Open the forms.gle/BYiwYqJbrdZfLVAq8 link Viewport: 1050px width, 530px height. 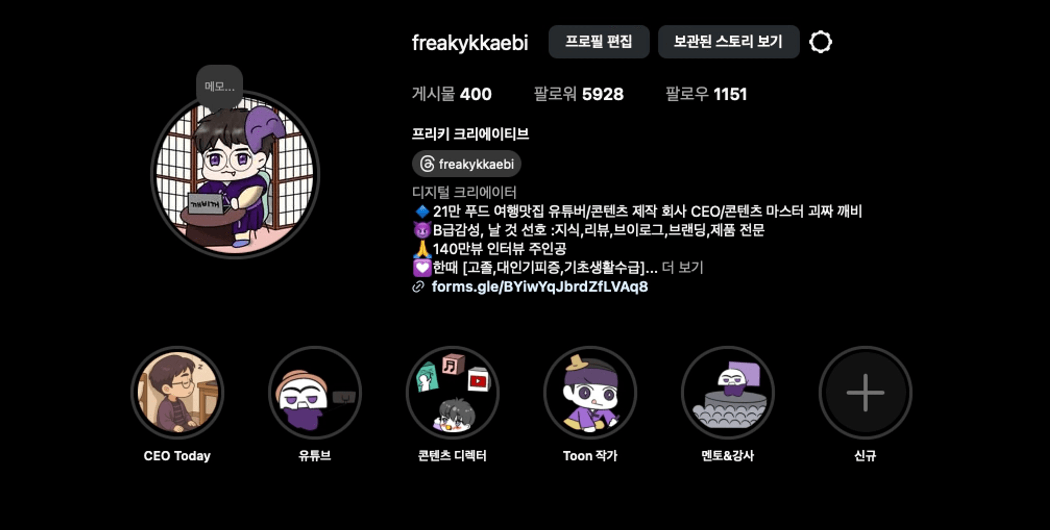pyautogui.click(x=540, y=287)
